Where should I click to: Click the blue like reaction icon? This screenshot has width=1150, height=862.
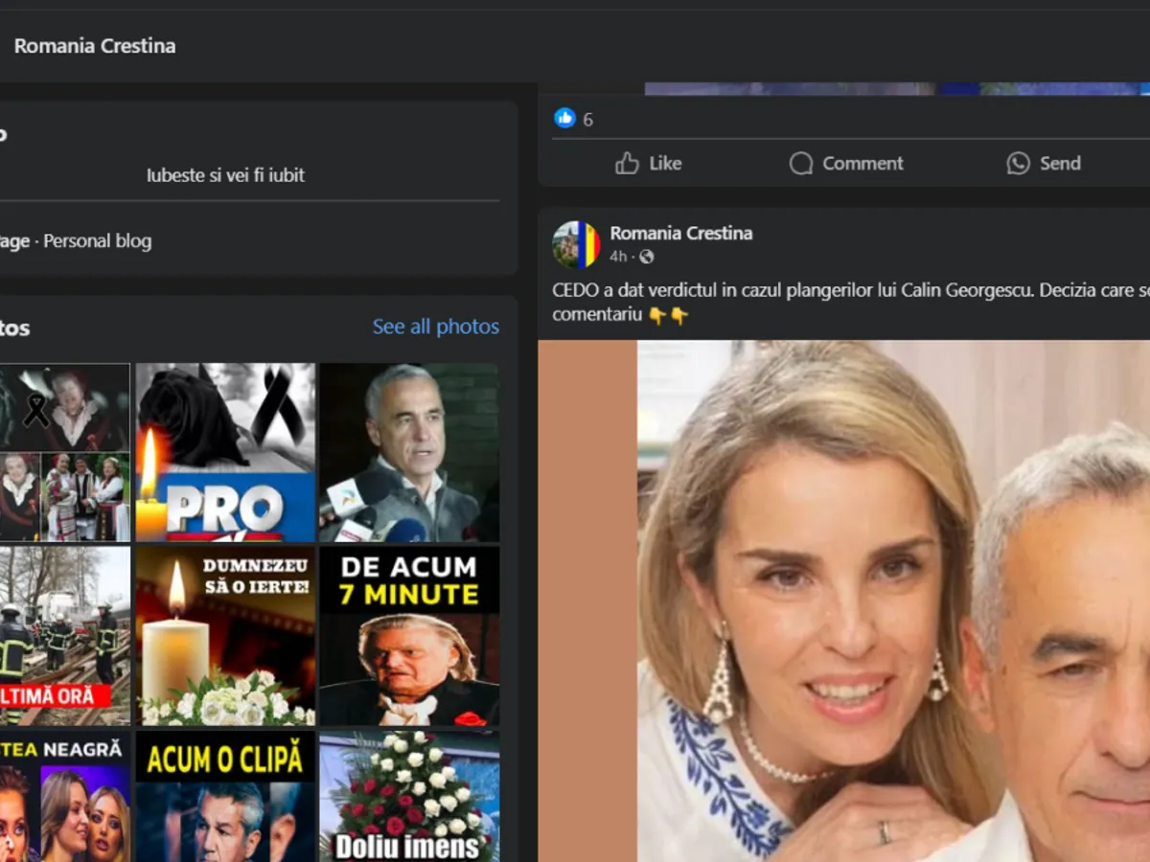click(x=565, y=119)
